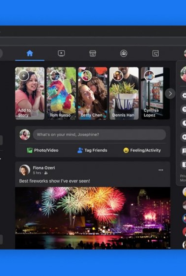Click the feedback speech bubble icon
Viewport: 186px width, 276px height.
[183, 151]
